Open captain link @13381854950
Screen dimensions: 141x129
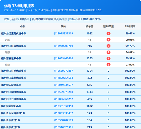tap(63, 106)
